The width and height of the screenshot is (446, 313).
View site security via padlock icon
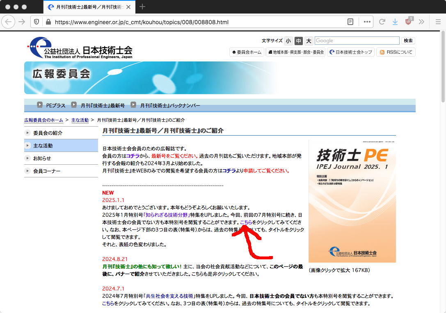click(48, 22)
